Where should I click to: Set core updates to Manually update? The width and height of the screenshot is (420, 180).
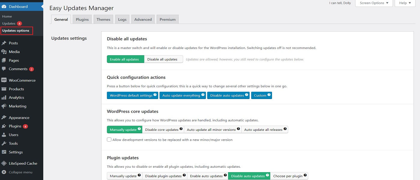(x=125, y=130)
